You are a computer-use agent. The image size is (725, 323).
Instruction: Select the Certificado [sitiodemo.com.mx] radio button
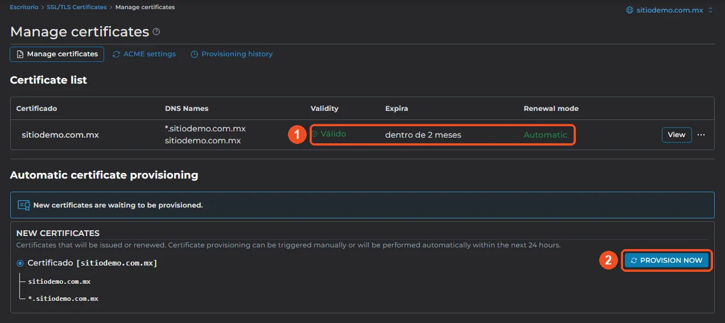point(20,263)
